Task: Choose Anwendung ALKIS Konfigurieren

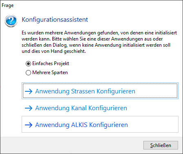Action: coord(100,124)
